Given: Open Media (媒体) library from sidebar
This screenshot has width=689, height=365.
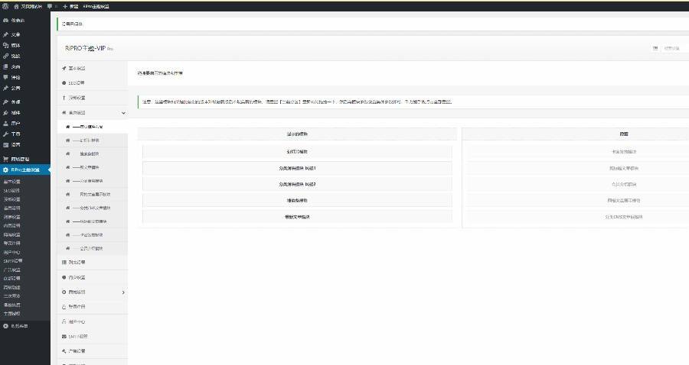Looking at the screenshot, I should click(x=16, y=45).
